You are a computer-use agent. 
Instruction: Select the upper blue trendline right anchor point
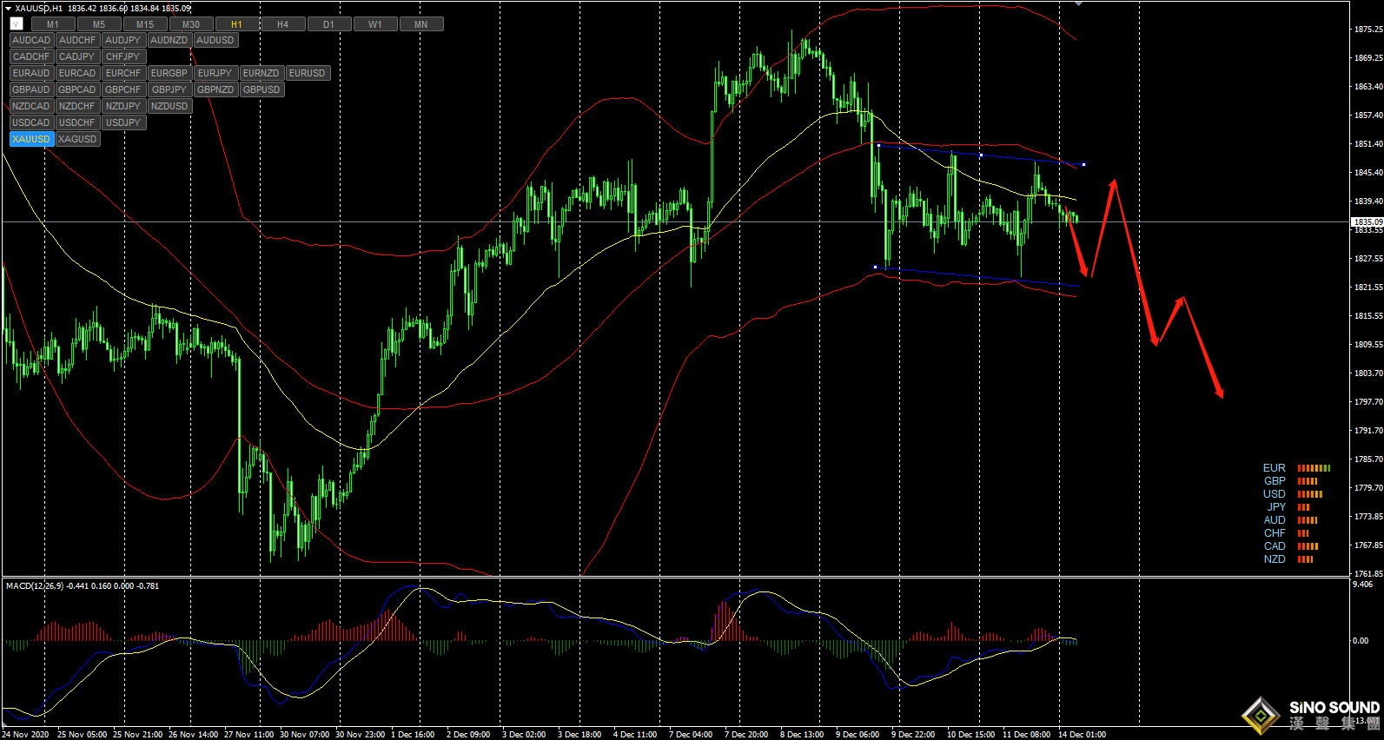pos(1083,164)
